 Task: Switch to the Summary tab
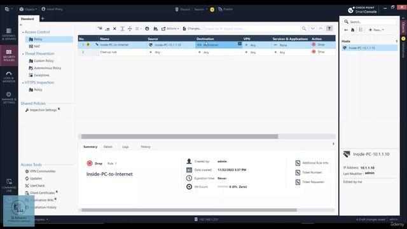pos(90,147)
